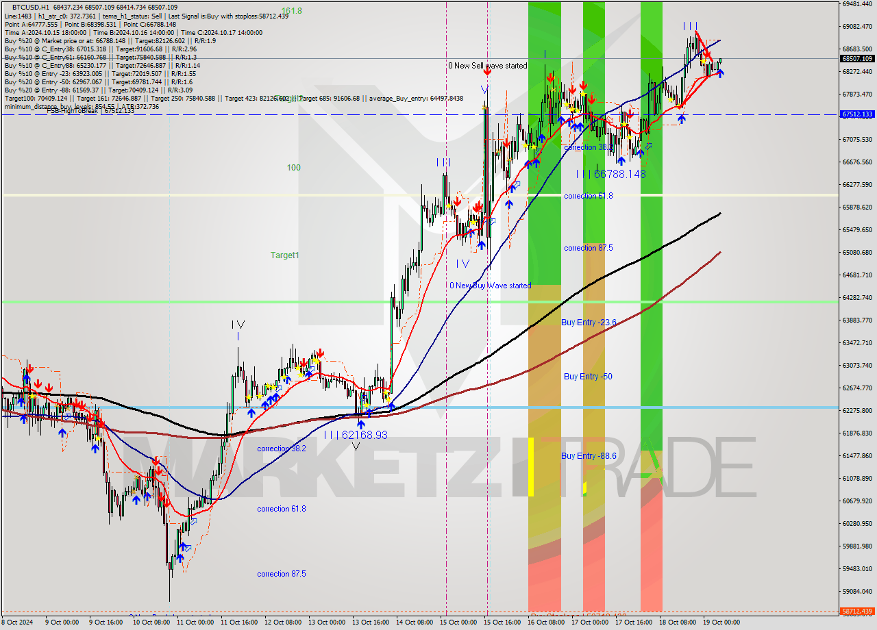Click the 59881.980 price axis value
The image size is (877, 630).
pos(856,546)
